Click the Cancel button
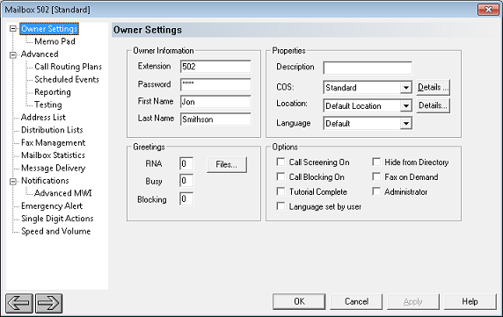Image resolution: width=503 pixels, height=317 pixels. click(x=356, y=301)
